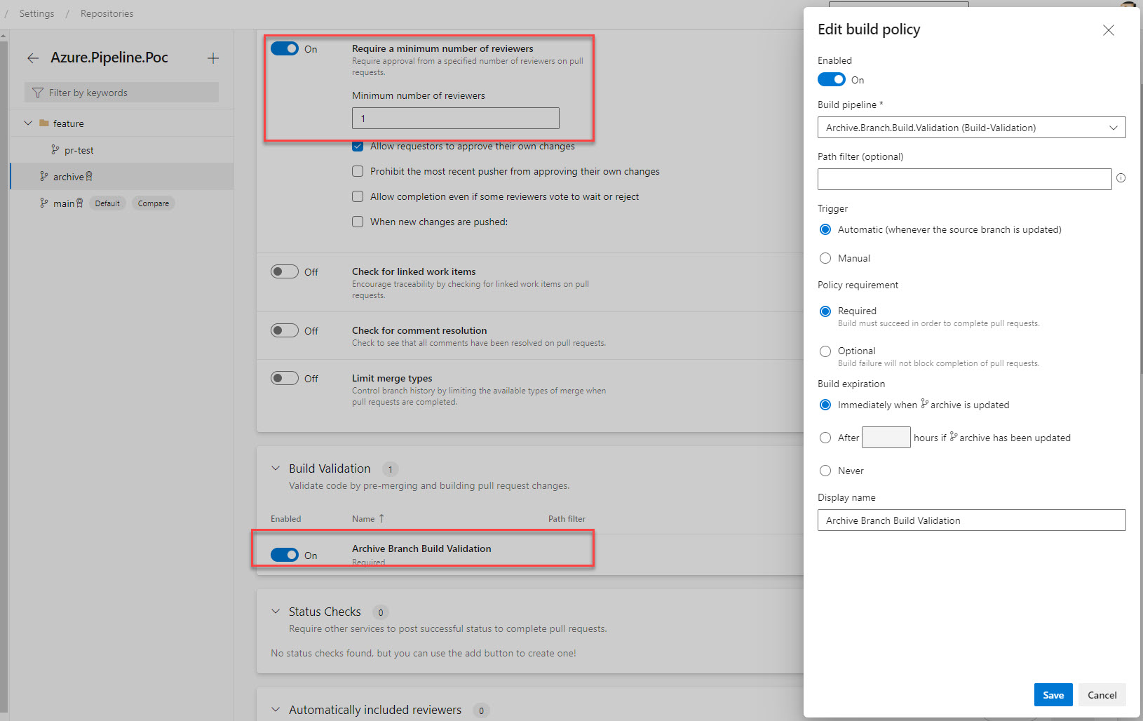Screen dimensions: 1143x721
Task: Expand the Status Checks section
Action: [275, 611]
